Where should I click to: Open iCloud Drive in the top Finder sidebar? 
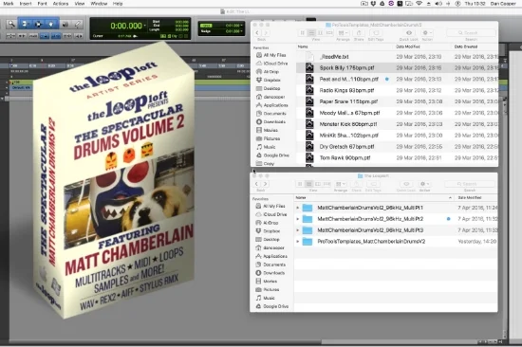[x=272, y=64]
